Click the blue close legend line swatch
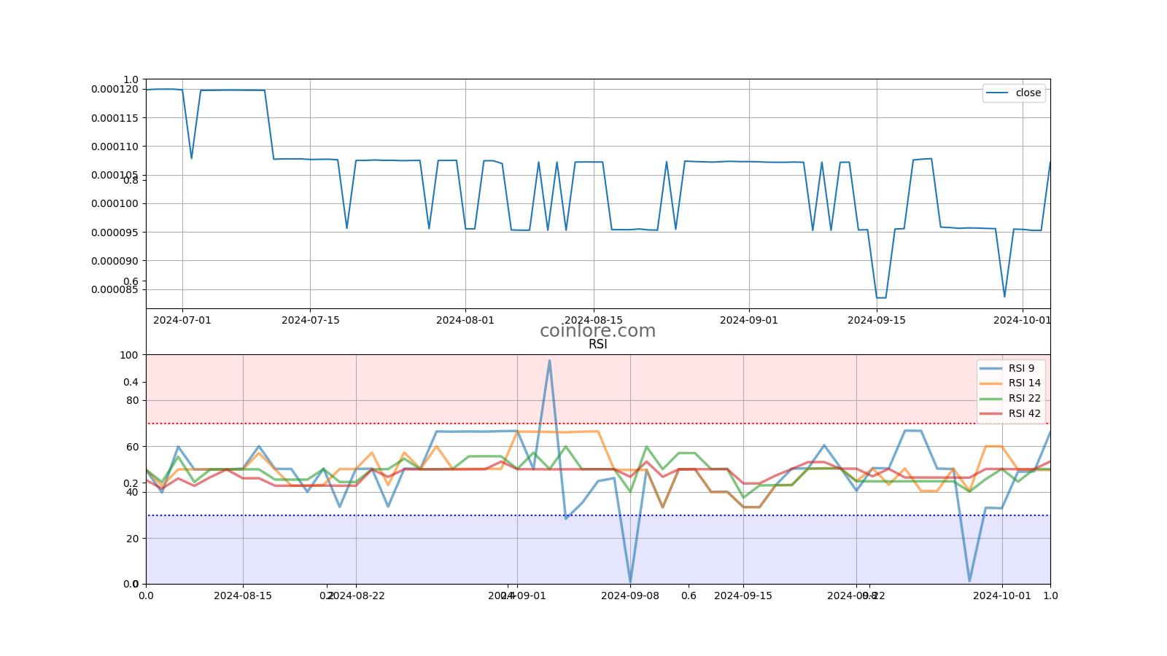 [x=997, y=93]
